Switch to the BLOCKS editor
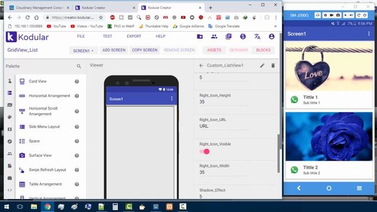 pos(263,50)
